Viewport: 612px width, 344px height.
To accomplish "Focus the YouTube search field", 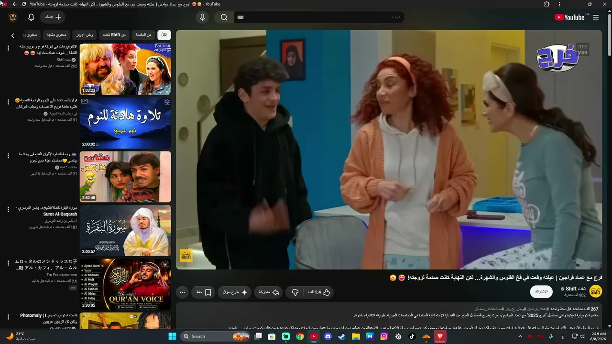I will [x=319, y=17].
